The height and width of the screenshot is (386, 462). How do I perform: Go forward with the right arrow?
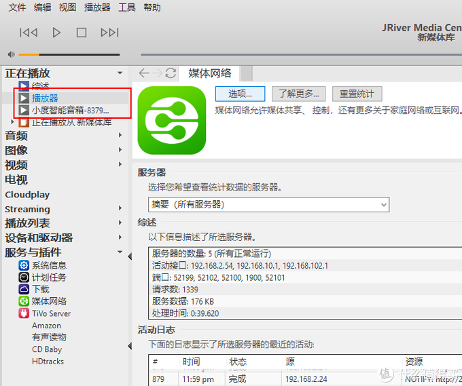coord(158,73)
